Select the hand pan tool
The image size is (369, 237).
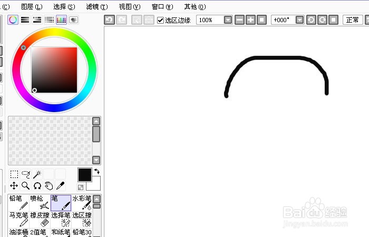coord(48,186)
